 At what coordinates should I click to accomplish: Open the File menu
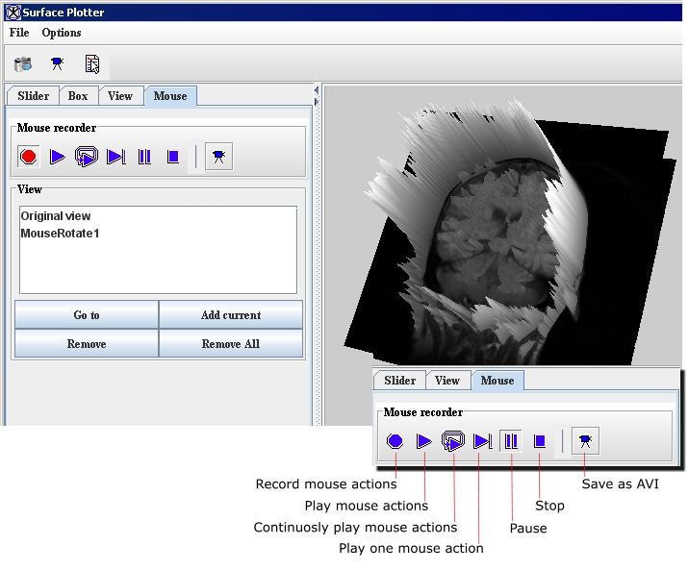click(19, 33)
